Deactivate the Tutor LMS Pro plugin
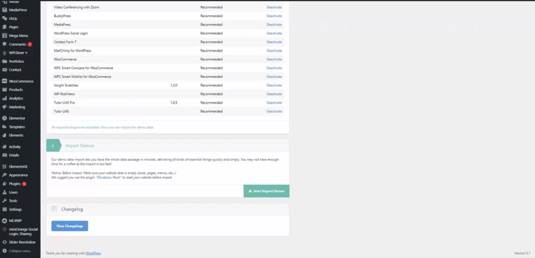The image size is (535, 258). click(x=274, y=103)
